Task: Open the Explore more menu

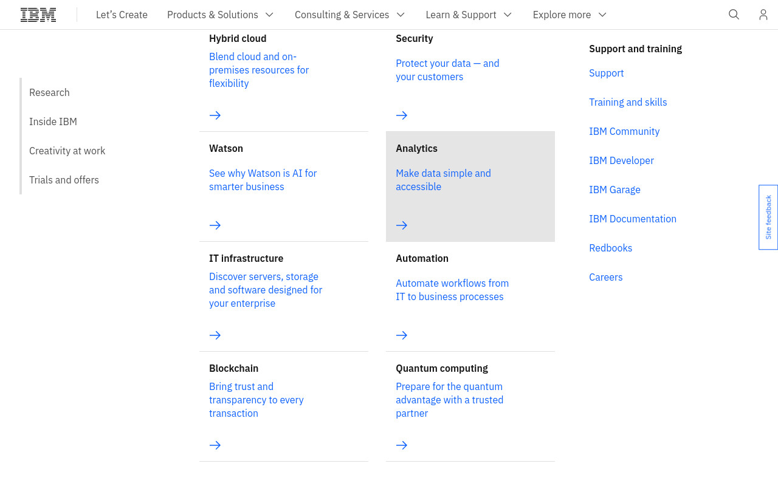Action: pos(562,15)
